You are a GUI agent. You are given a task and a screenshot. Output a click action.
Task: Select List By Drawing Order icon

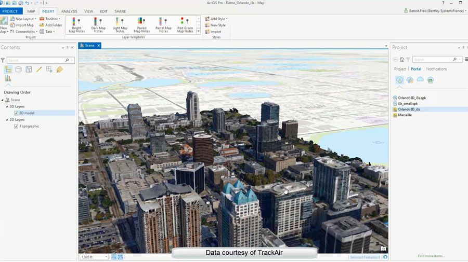(8, 70)
